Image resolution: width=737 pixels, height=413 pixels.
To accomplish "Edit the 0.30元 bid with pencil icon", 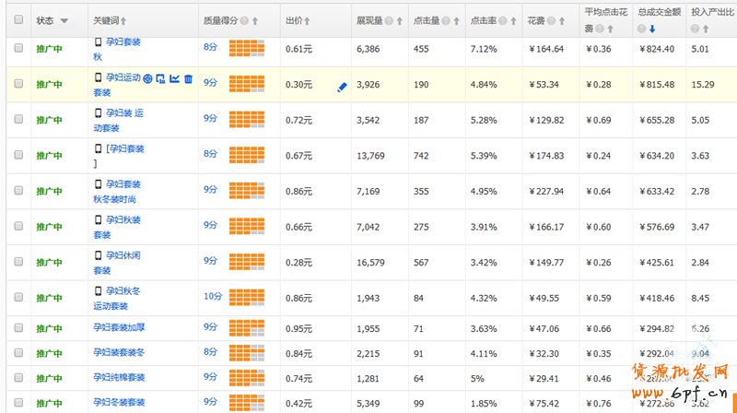I will [342, 87].
